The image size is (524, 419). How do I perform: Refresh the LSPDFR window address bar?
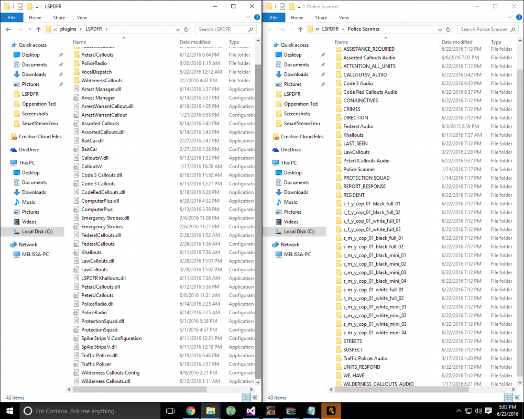pyautogui.click(x=187, y=29)
